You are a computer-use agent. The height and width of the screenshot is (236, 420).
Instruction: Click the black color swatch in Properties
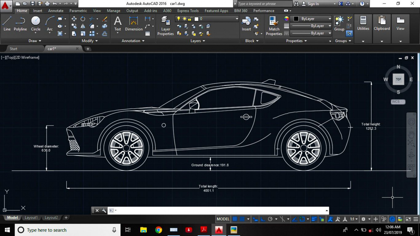(x=296, y=19)
